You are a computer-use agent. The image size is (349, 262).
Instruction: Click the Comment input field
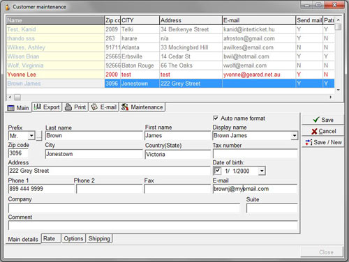point(153,225)
